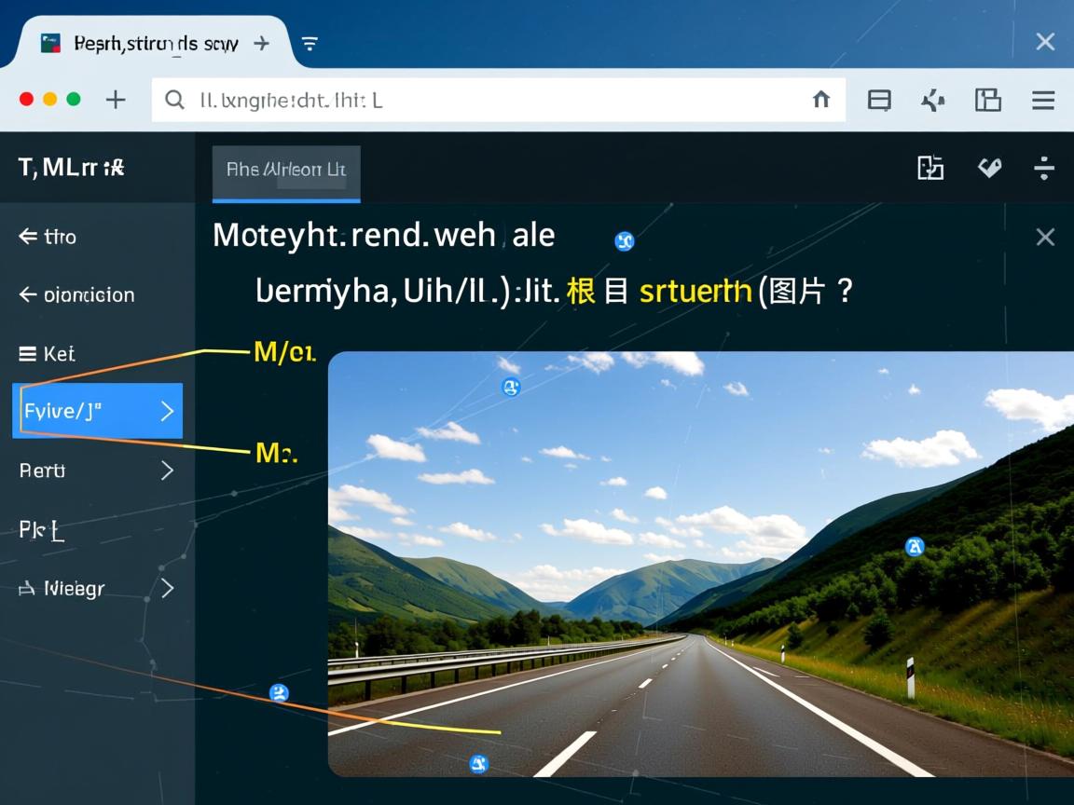Click the search magnifier in address bar
1074x805 pixels.
(174, 100)
